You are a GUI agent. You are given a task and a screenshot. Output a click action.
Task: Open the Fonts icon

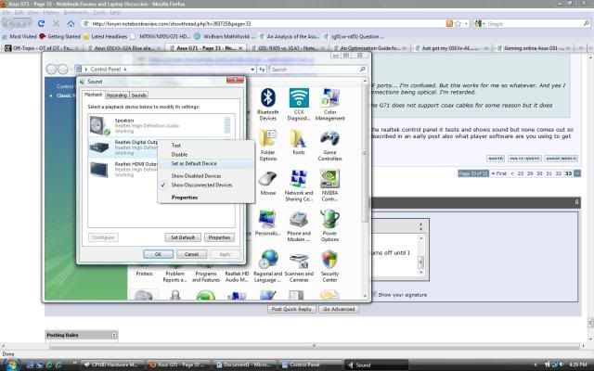click(299, 142)
